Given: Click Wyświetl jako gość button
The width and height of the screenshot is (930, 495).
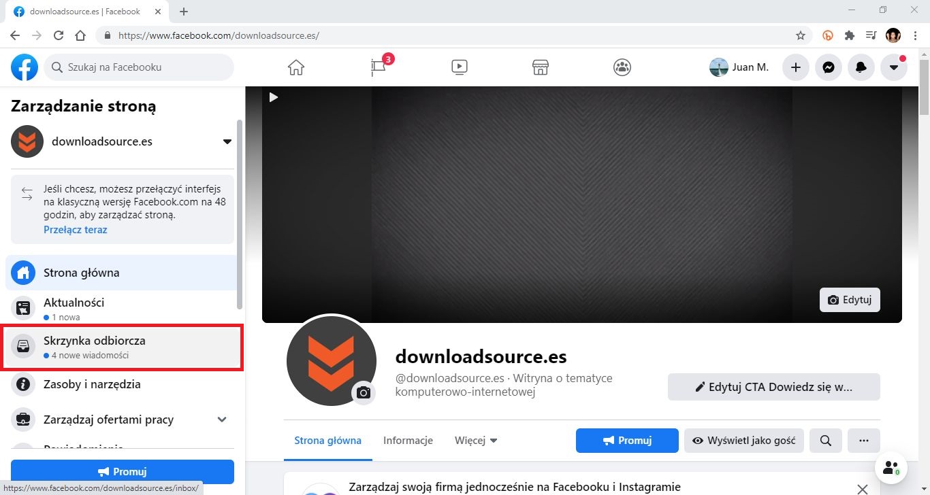Looking at the screenshot, I should coord(744,441).
